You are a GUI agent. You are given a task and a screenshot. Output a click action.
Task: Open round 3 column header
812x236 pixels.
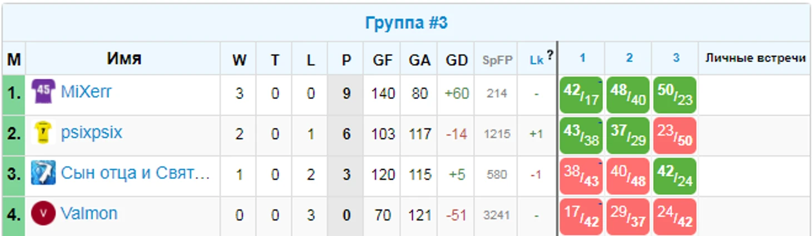(676, 58)
